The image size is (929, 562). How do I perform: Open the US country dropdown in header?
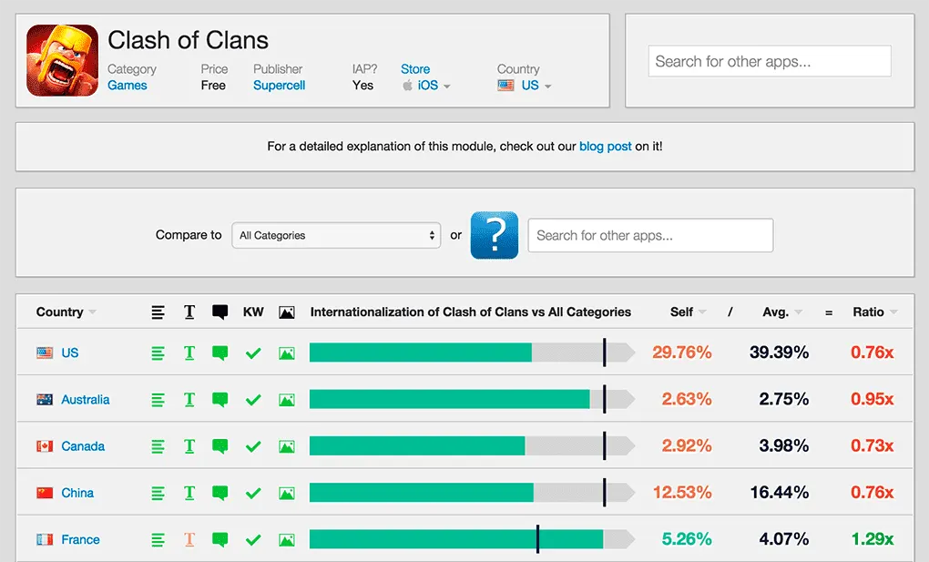[525, 86]
